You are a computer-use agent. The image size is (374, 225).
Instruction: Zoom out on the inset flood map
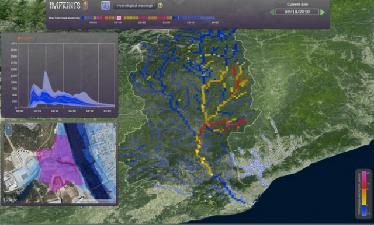tap(8, 133)
